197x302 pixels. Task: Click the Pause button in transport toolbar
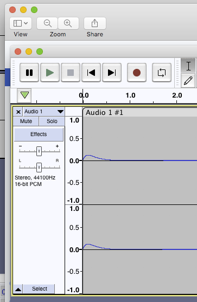[29, 73]
